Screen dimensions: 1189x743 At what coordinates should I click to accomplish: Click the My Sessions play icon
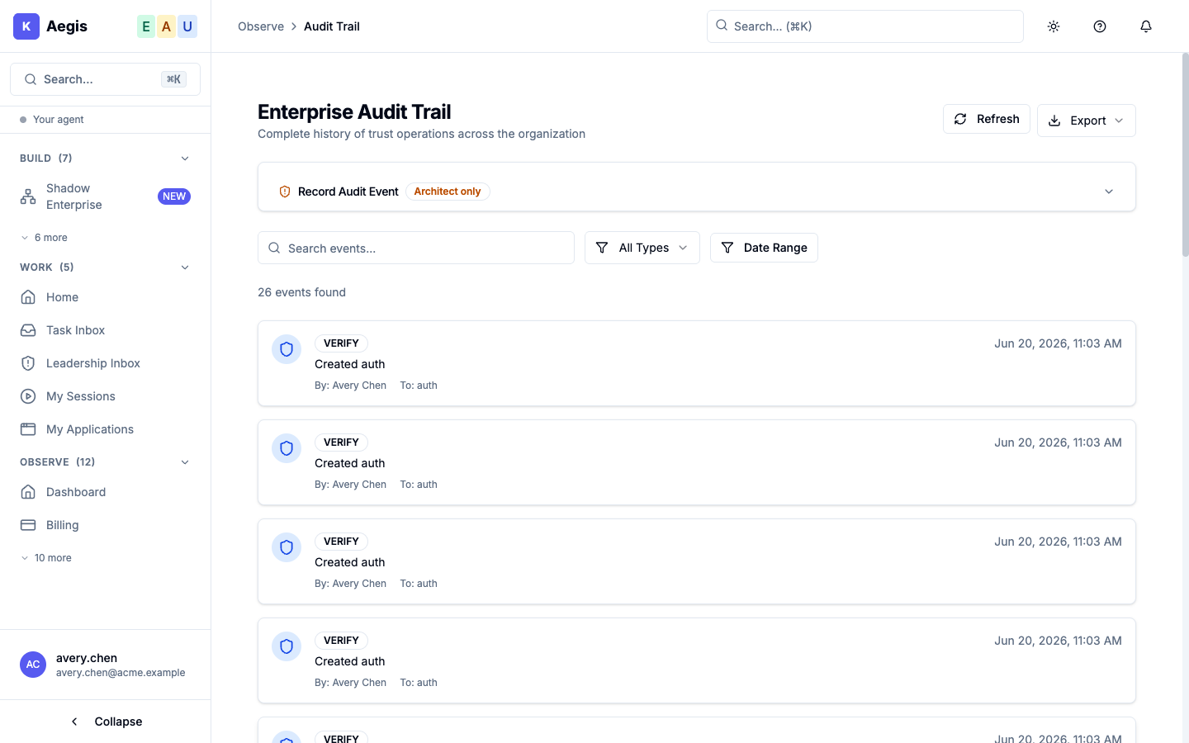[28, 396]
